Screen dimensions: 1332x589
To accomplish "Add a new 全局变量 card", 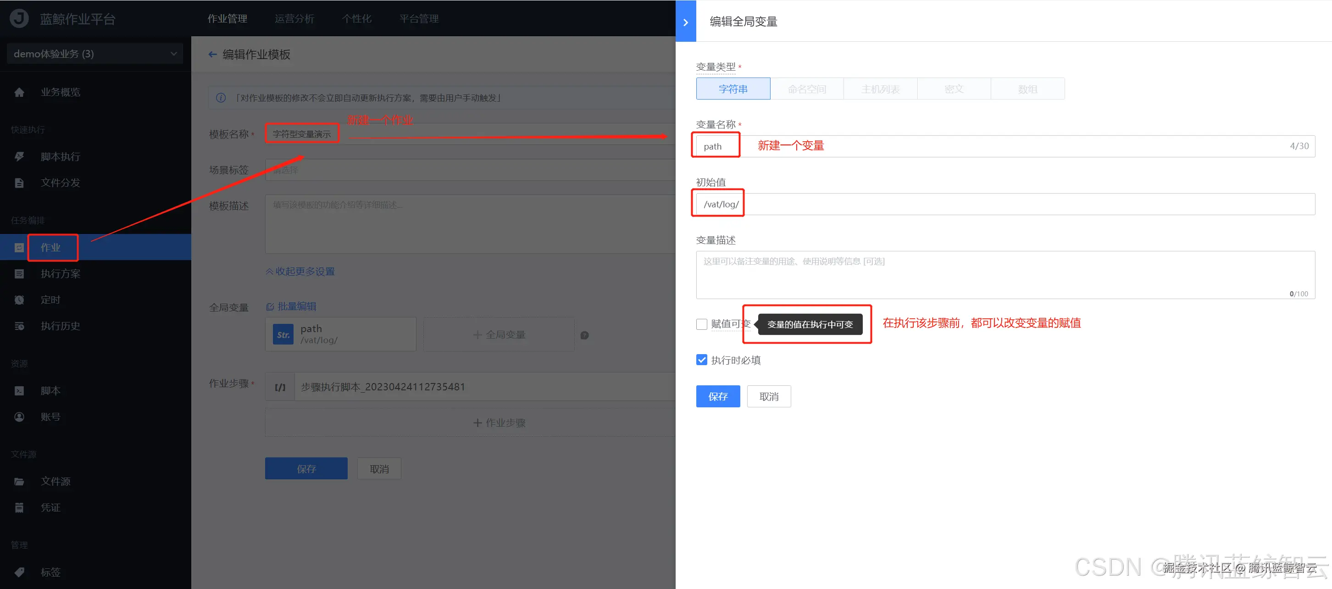I will pyautogui.click(x=499, y=334).
